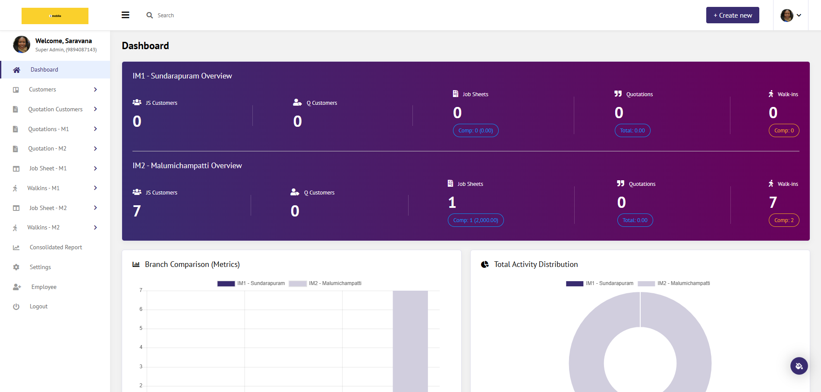Click the IM1 JS Customers group icon
The width and height of the screenshot is (821, 392).
coord(137,102)
